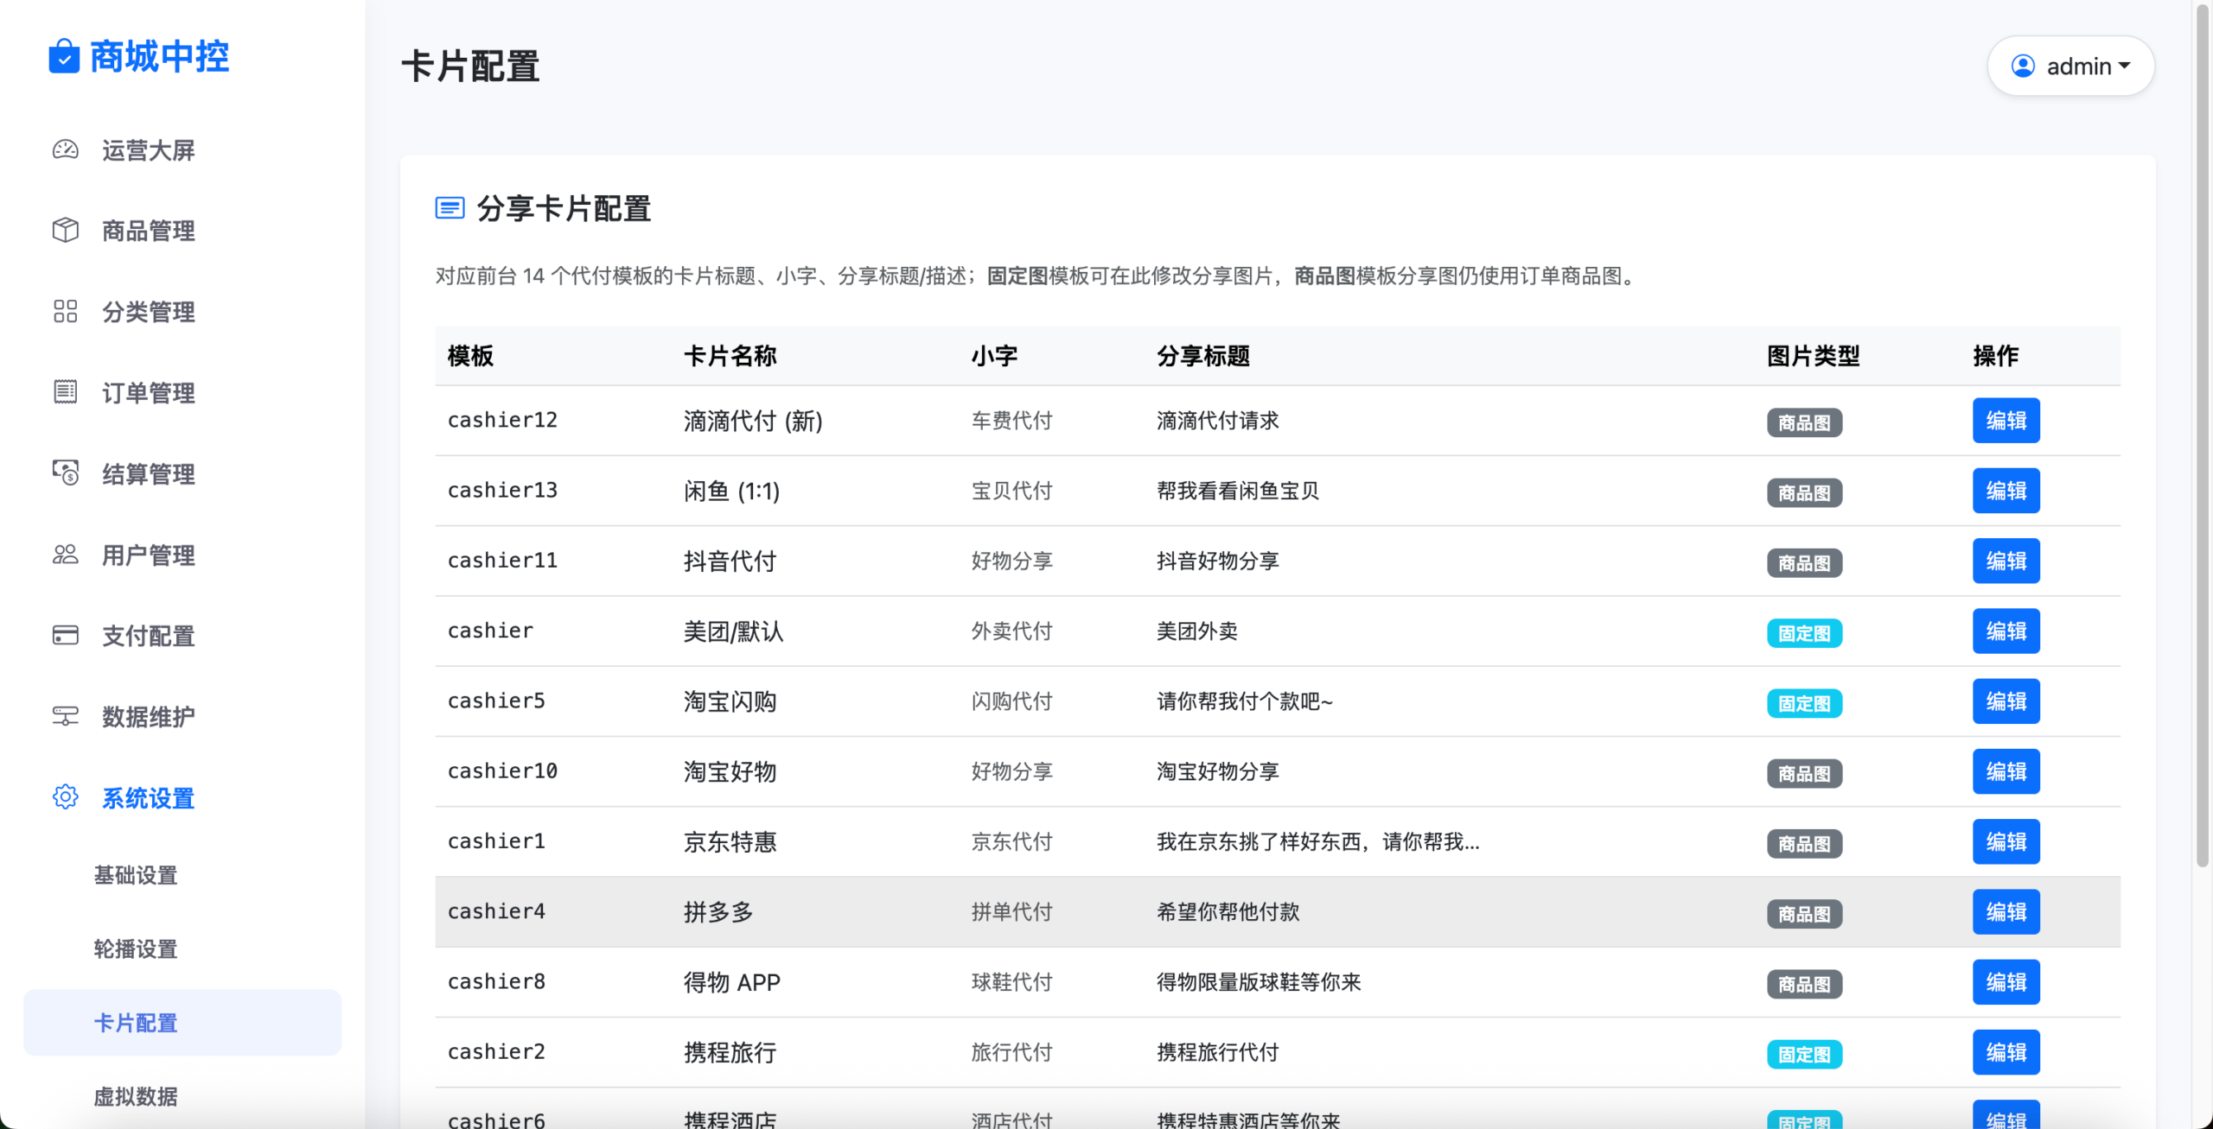Screen dimensions: 2213x1129
Task: Open the 订单管理 receipt icon
Action: tap(65, 393)
